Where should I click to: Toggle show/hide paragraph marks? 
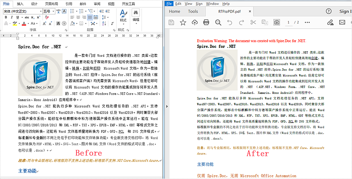click(113, 23)
